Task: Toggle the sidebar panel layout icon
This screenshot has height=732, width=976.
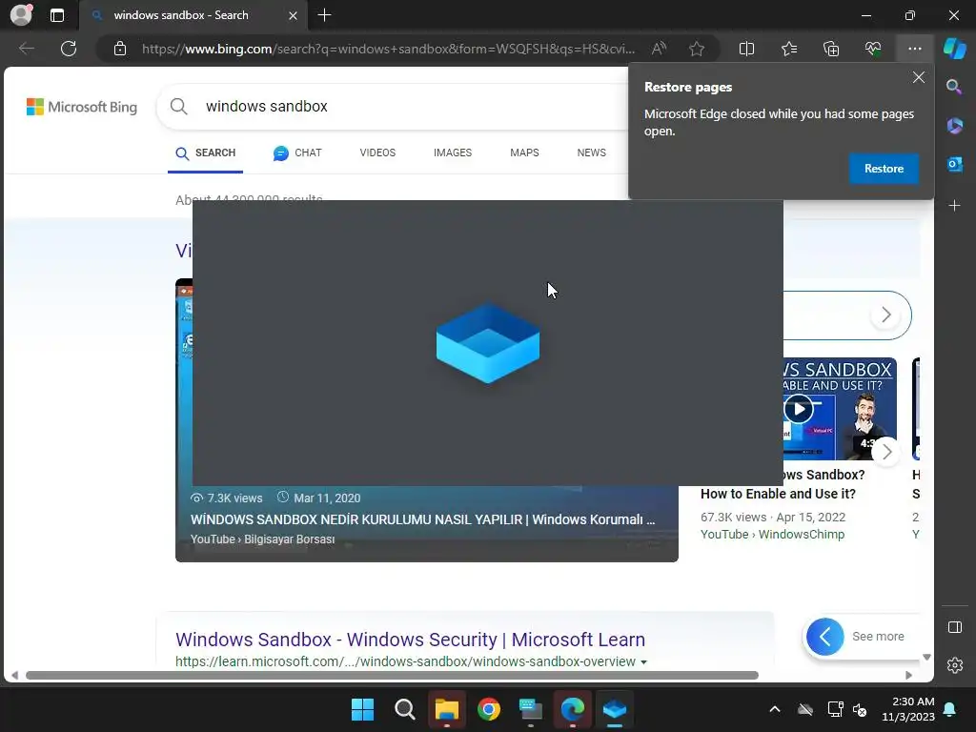Action: [x=954, y=627]
